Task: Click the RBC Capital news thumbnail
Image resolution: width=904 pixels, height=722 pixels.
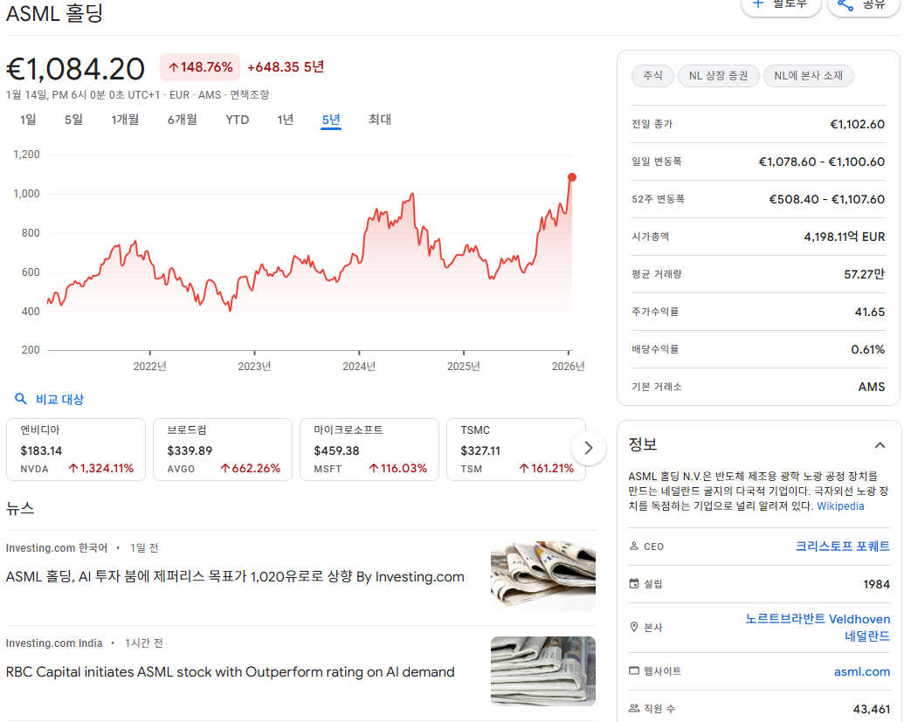Action: [x=543, y=671]
